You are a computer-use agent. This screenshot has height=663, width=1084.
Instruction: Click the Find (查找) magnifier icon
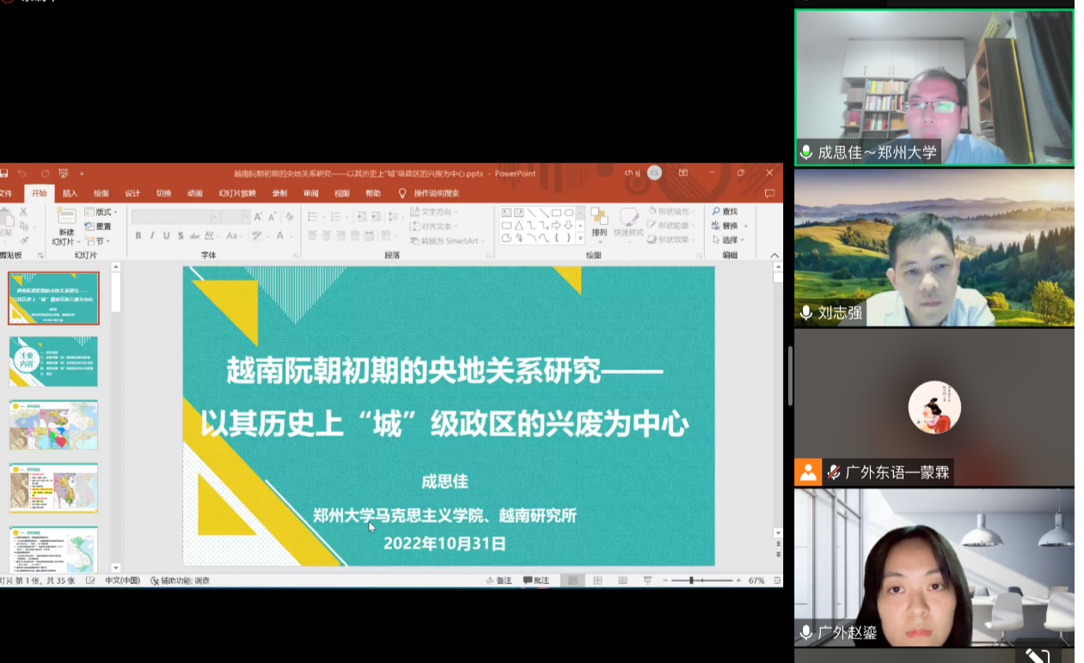(716, 211)
